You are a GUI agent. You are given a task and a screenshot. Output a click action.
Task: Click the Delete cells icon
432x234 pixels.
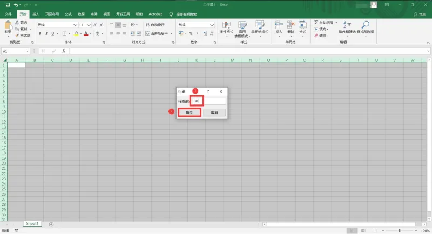coord(291,25)
